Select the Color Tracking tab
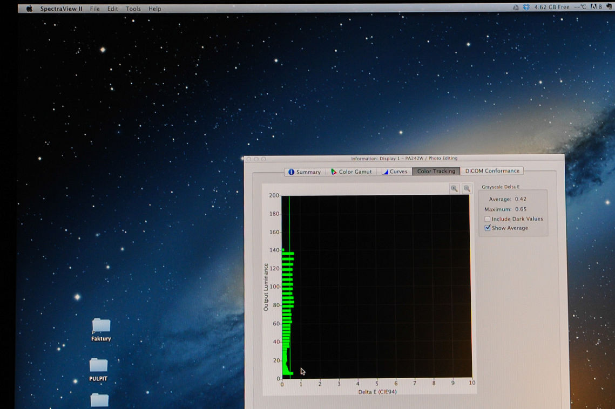 click(x=436, y=171)
